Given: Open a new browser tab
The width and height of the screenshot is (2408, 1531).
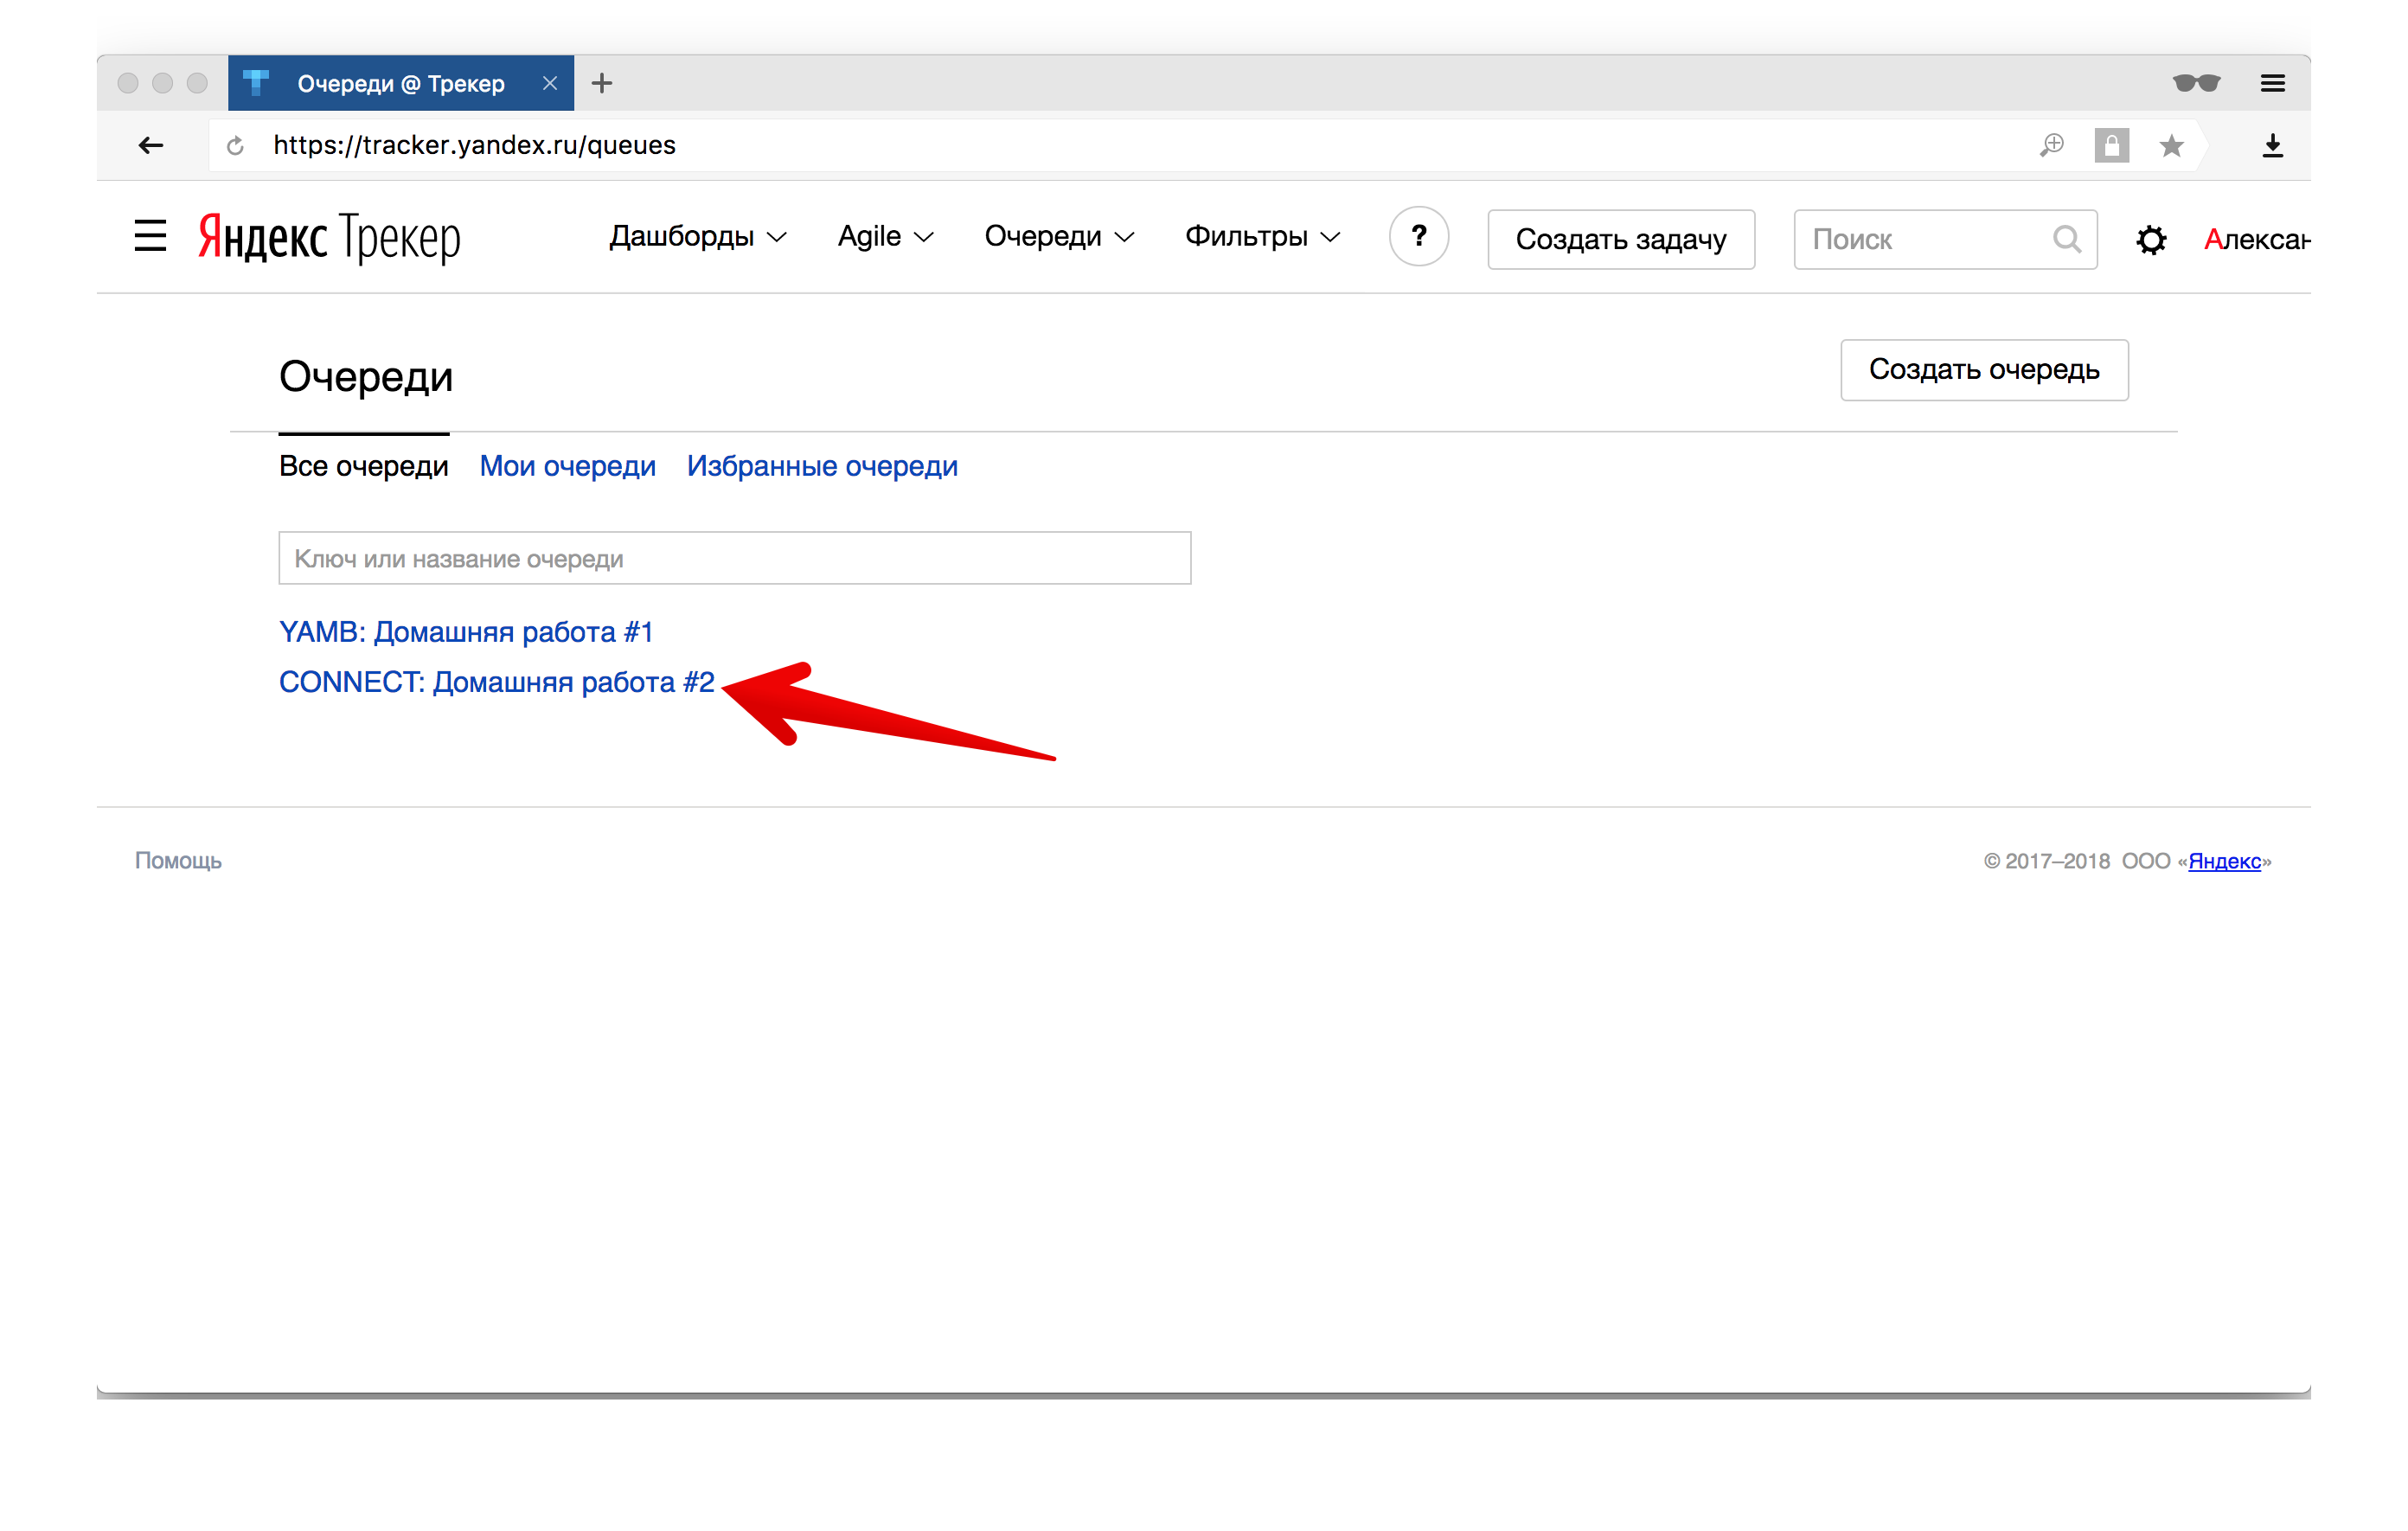Looking at the screenshot, I should point(601,83).
